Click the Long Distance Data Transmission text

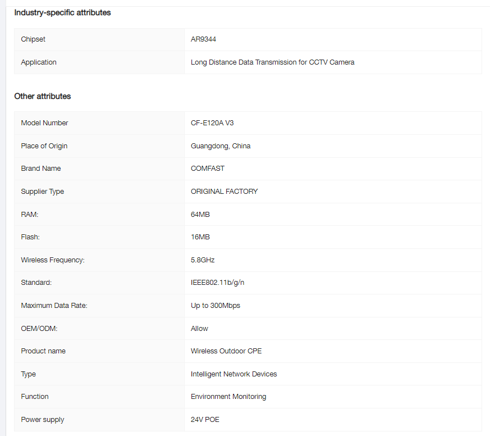click(272, 62)
